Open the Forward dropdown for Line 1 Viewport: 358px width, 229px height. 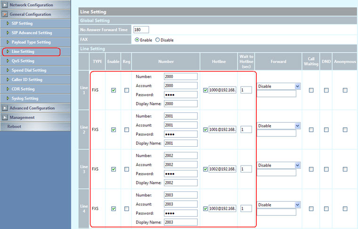(278, 87)
